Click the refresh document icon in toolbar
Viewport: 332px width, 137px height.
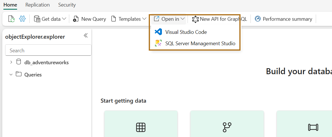[11, 19]
